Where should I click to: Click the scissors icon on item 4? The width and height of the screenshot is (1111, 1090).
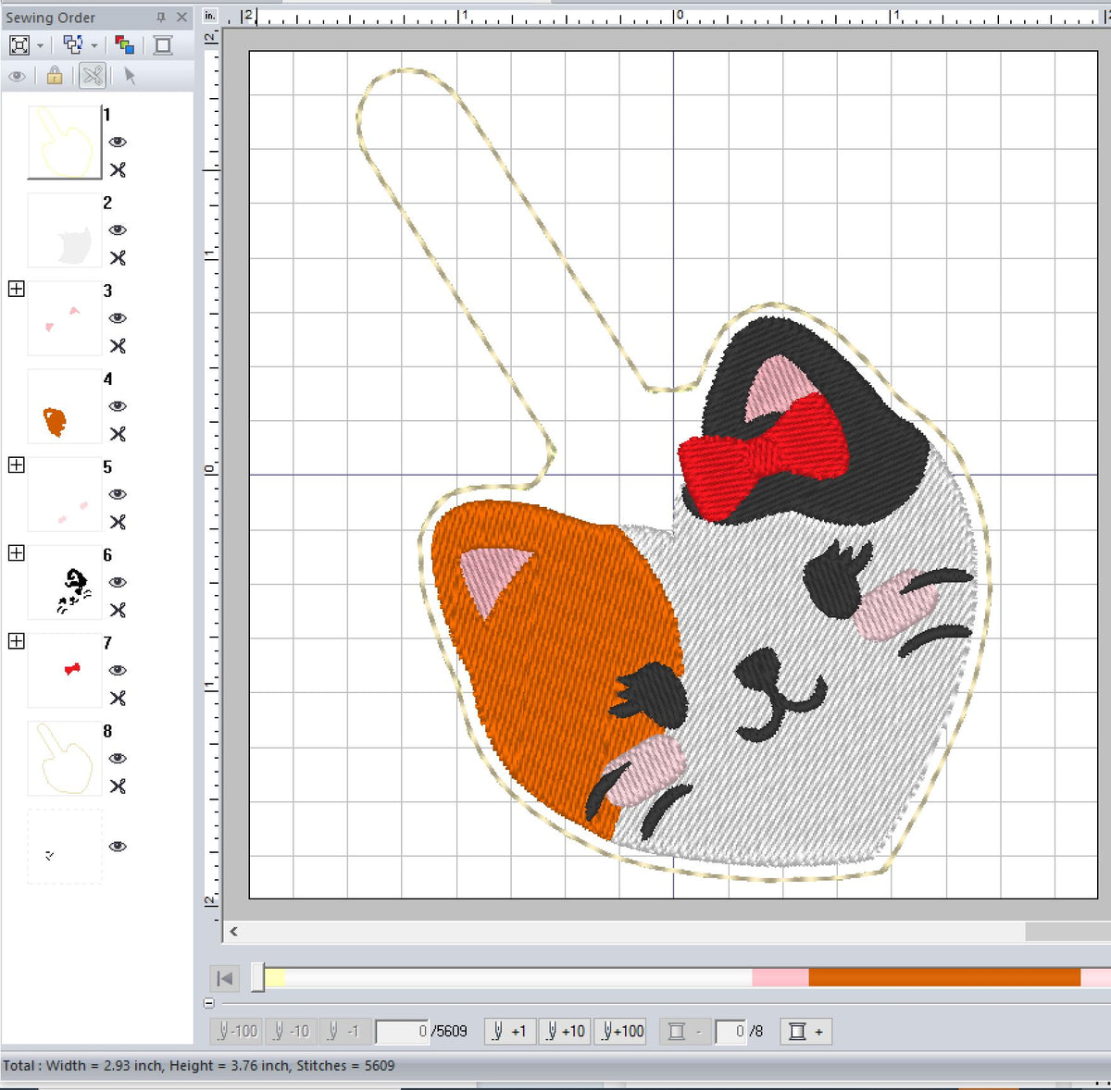pos(118,433)
